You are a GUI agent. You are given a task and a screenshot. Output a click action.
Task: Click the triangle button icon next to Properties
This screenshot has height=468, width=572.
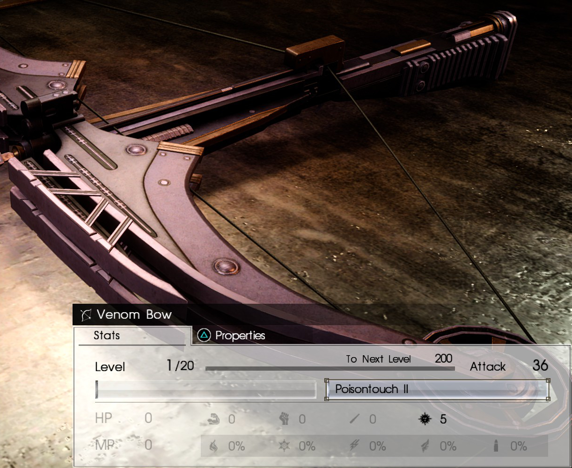[x=204, y=335]
